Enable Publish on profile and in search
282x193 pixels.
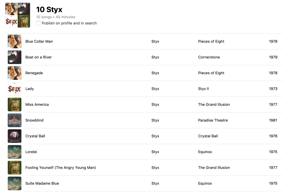(x=39, y=23)
